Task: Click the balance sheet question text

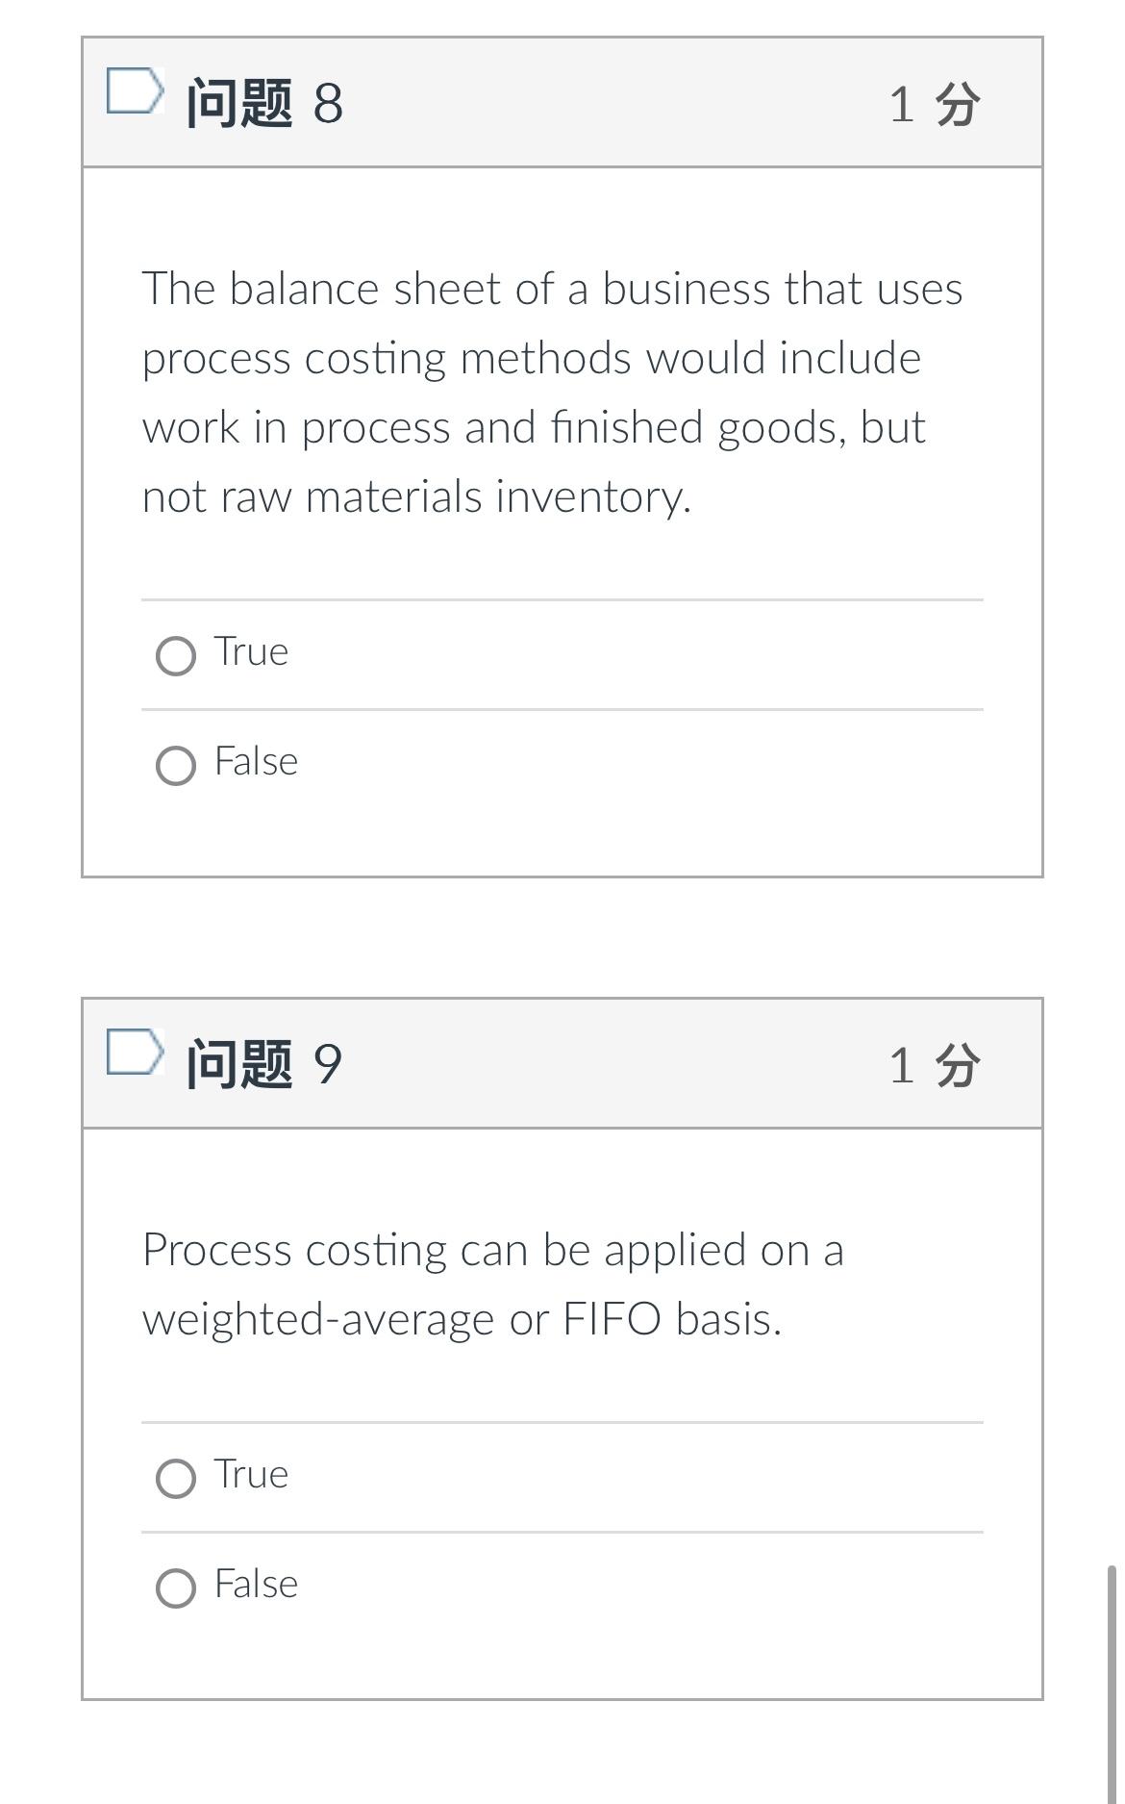Action: tap(553, 392)
